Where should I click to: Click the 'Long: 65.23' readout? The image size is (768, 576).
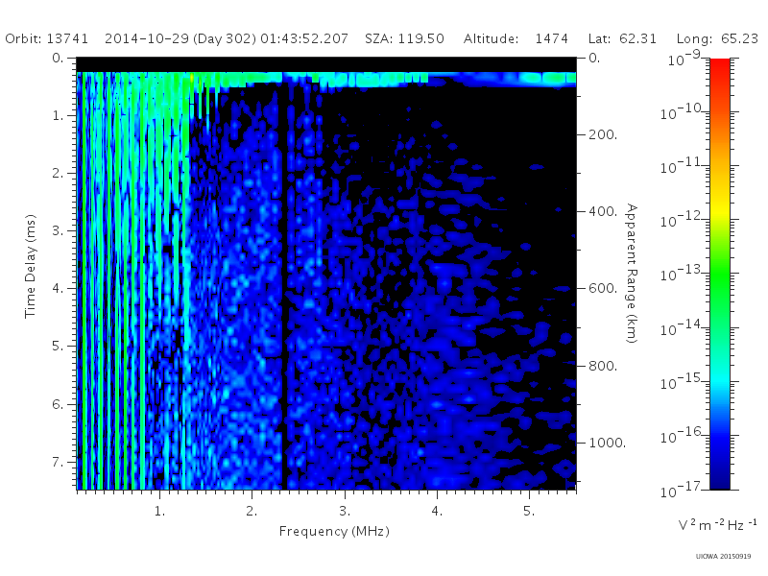tap(717, 38)
